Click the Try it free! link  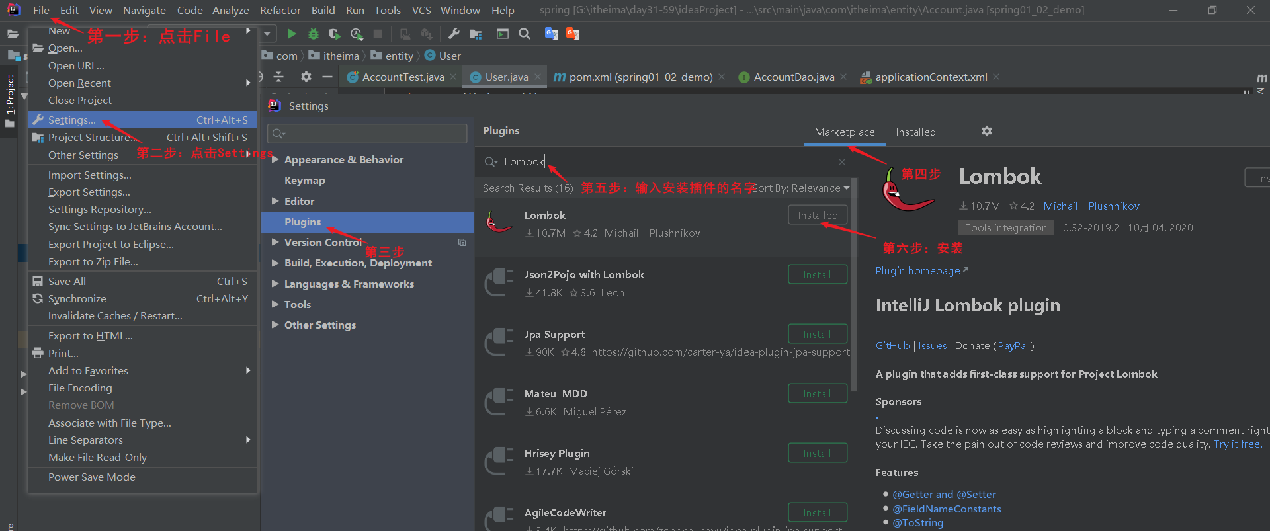(1238, 444)
